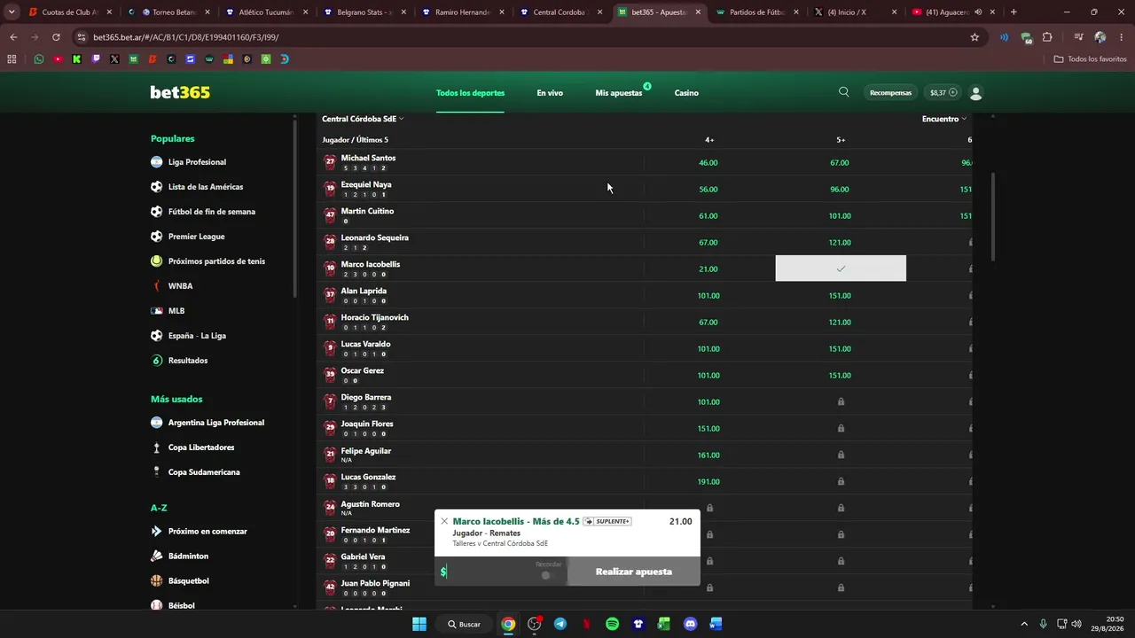Show hidden icons in the system tray

click(1024, 624)
